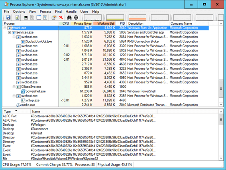
Task: Open the Properties toolbar icon
Action: [x=54, y=18]
